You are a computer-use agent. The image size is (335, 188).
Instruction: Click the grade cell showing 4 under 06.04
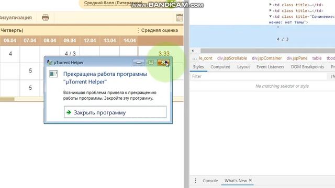[10, 54]
